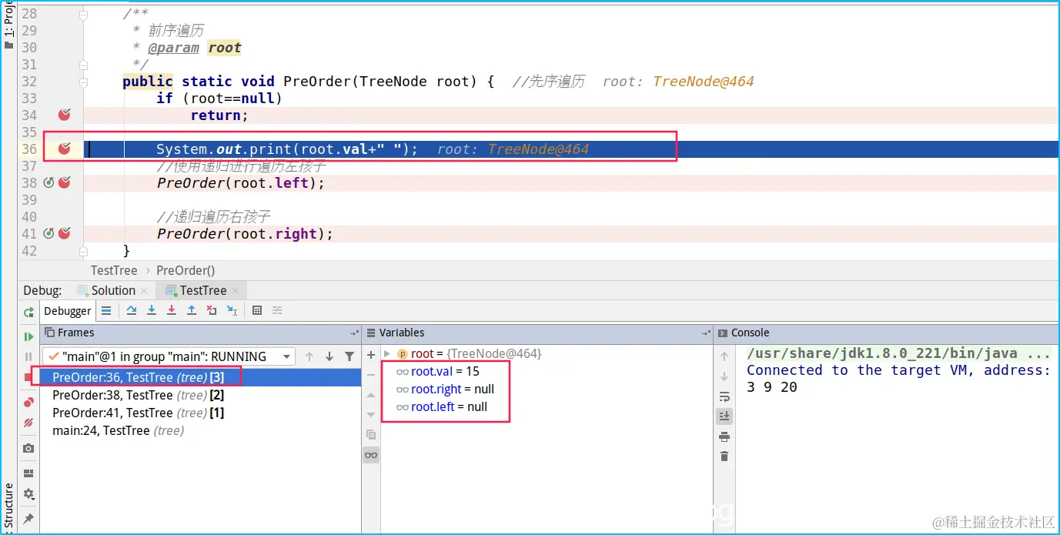Select the root.val = 15 watch
Screen dimensions: 1060x535
437,371
